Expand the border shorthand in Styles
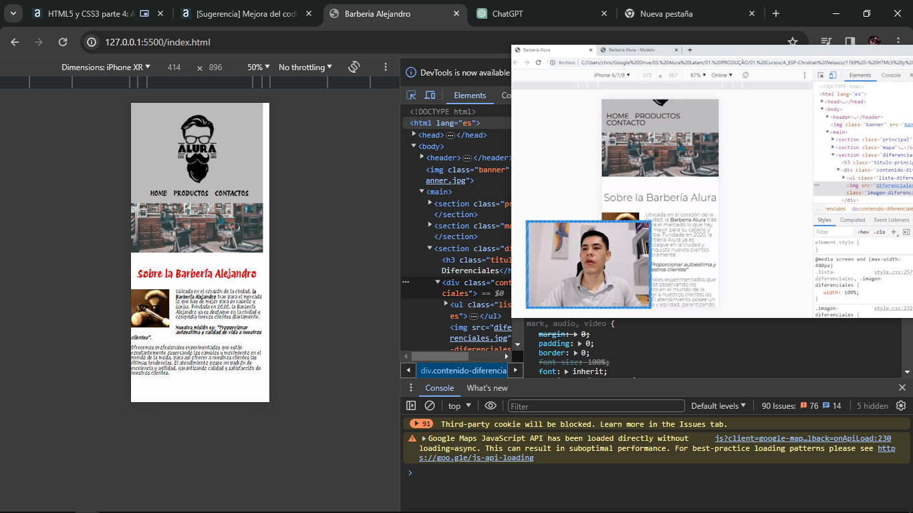Screen dimensions: 913x513 tap(575, 353)
